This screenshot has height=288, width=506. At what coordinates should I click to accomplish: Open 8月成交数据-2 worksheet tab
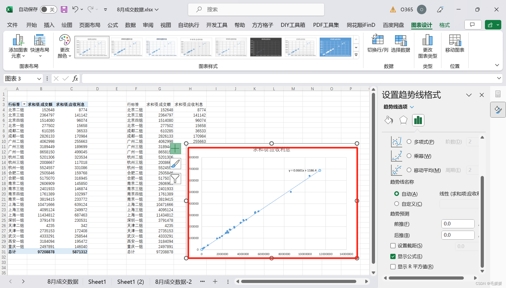173,281
